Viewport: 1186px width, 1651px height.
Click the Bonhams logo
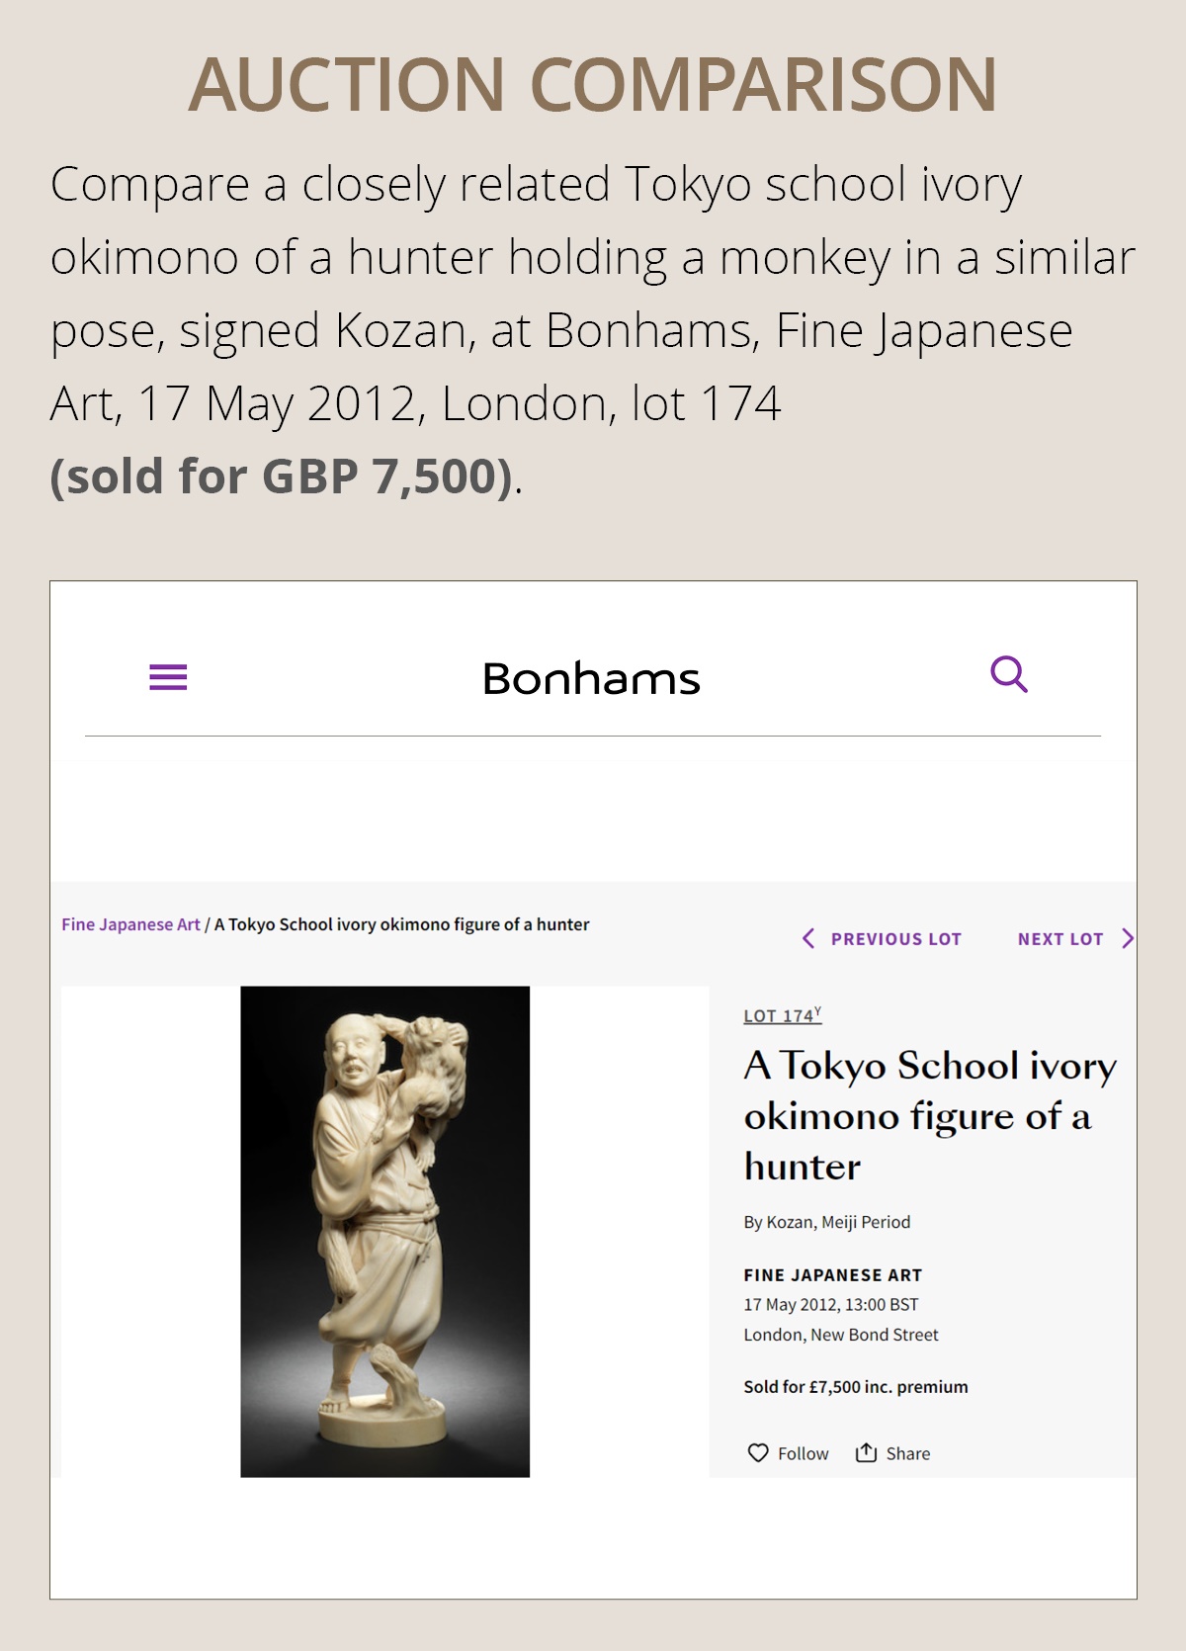tap(591, 679)
